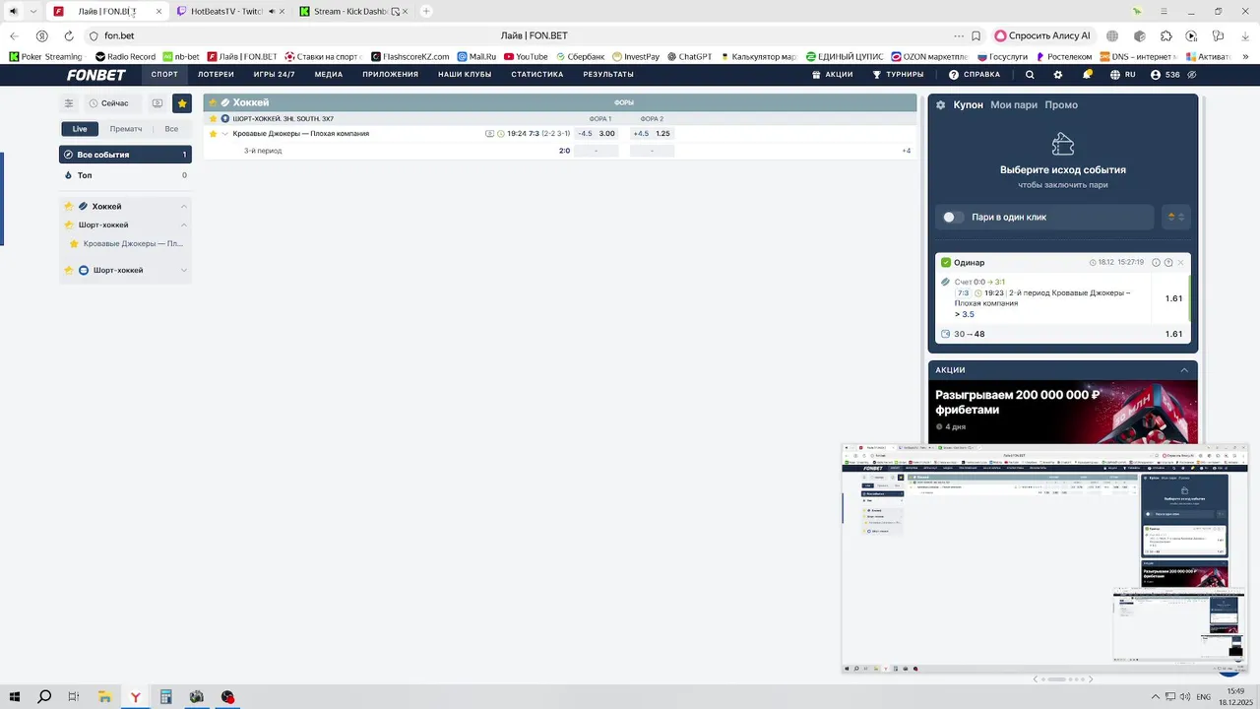Image resolution: width=1260 pixels, height=709 pixels.
Task: Open the sidebar filter settings icon
Action: click(69, 103)
